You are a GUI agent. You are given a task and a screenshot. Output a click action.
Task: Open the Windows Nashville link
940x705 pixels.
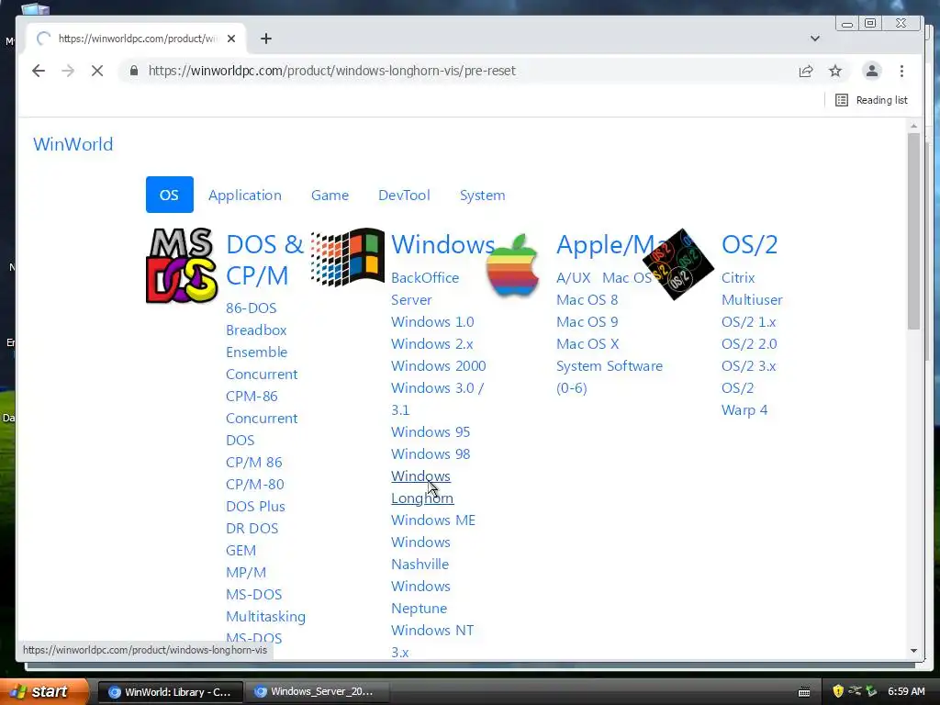[420, 554]
